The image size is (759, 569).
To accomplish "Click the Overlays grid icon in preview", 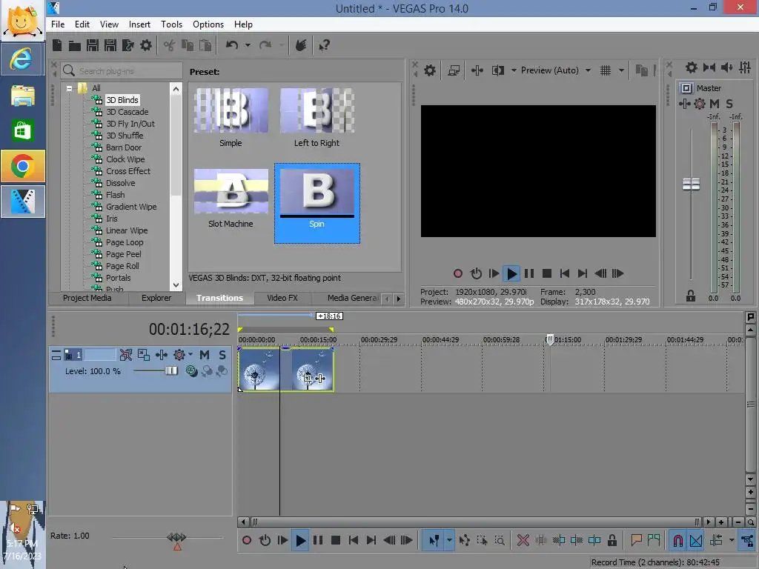I will 606,70.
